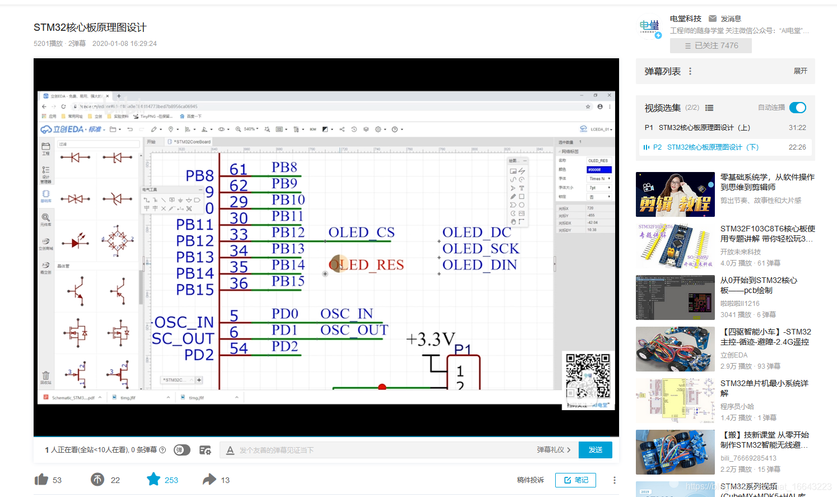
Task: Click the 视频选集 heading
Action: coord(663,108)
